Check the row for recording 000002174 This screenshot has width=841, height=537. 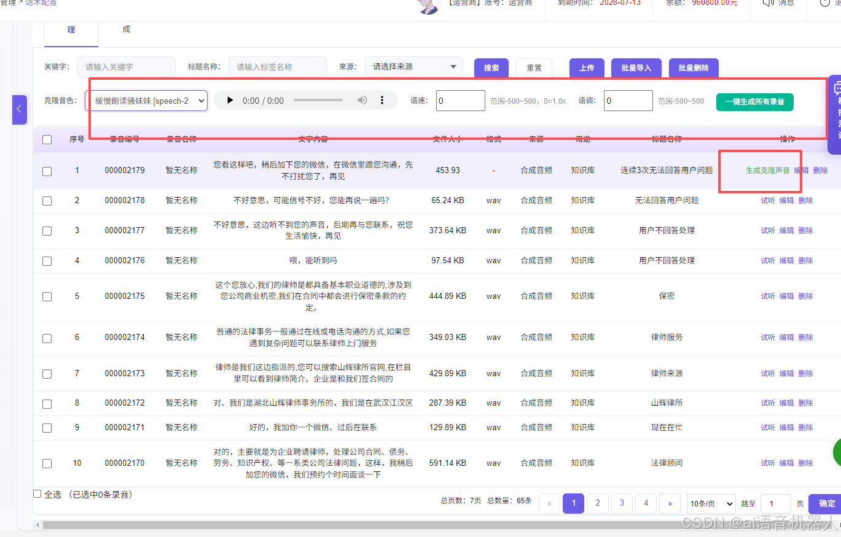[47, 338]
